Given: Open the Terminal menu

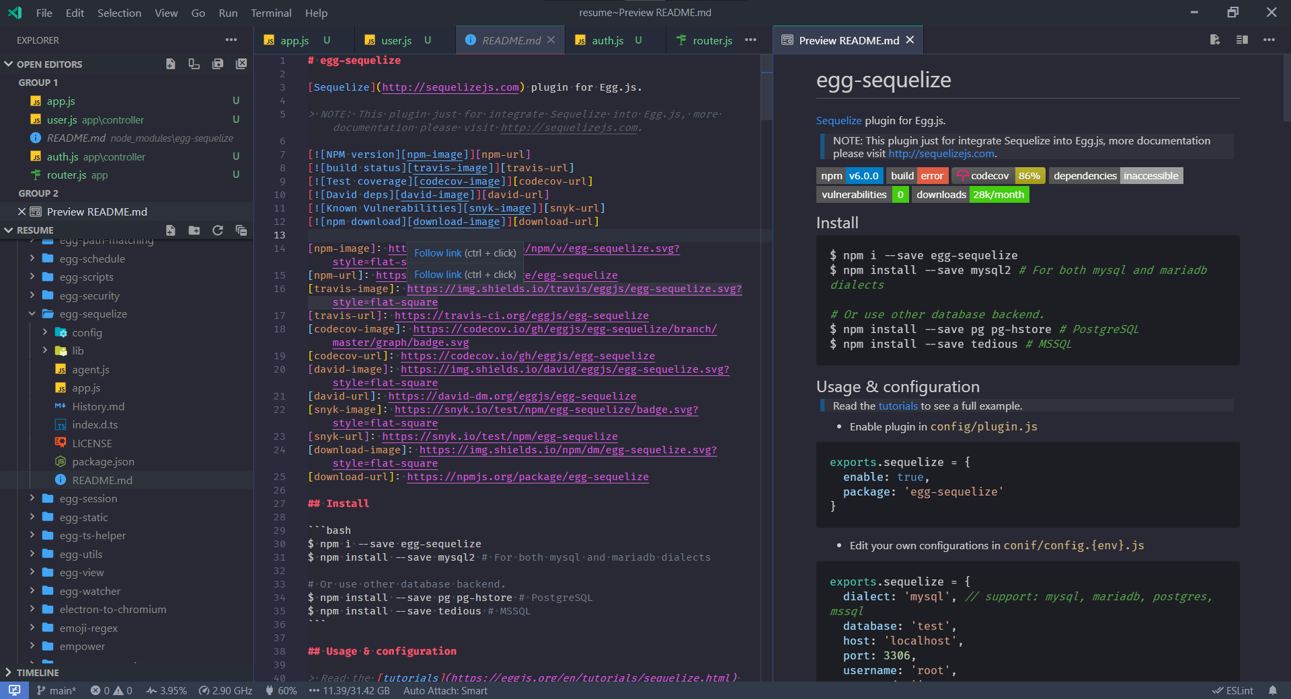Looking at the screenshot, I should click(271, 13).
